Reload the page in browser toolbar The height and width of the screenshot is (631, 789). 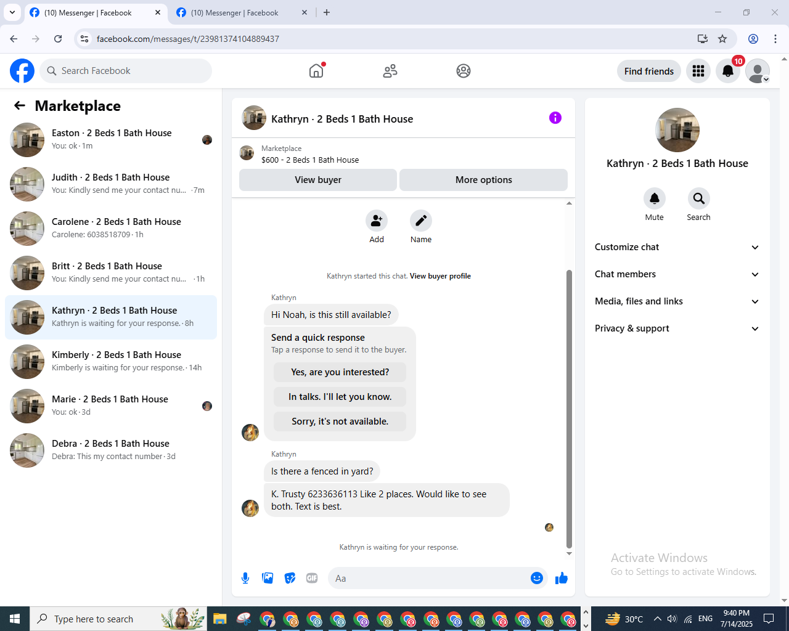point(58,39)
